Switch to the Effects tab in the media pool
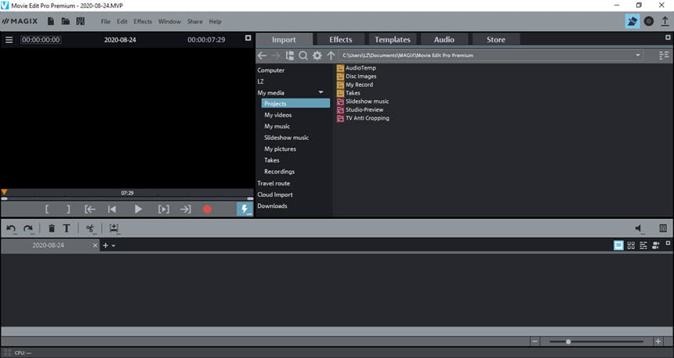Viewport: 674px width, 358px height. [340, 39]
